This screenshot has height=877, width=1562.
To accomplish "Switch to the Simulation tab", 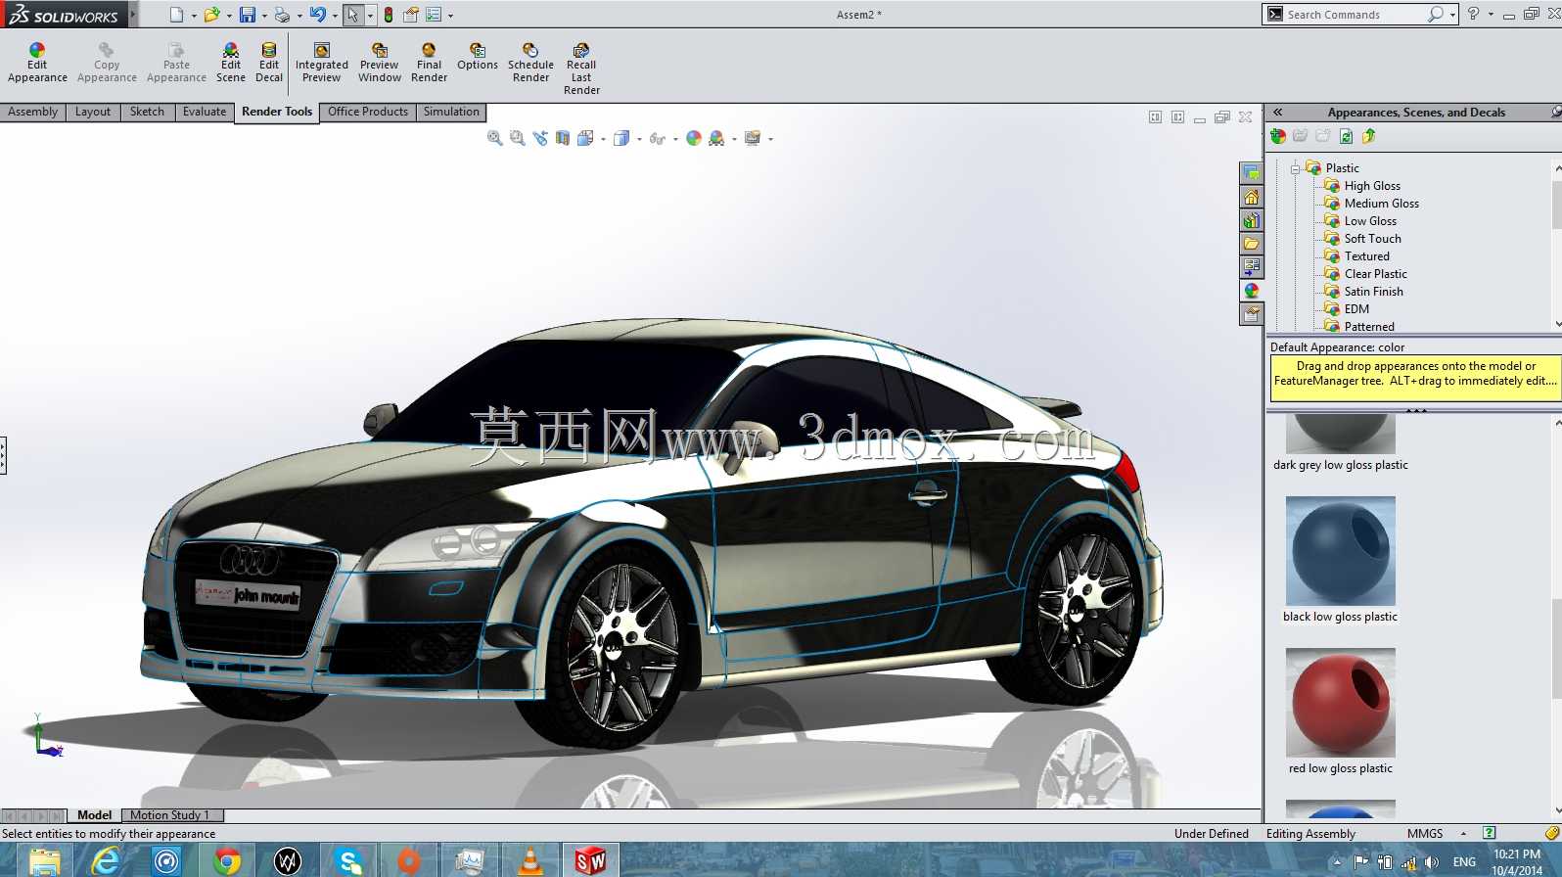I will [451, 112].
